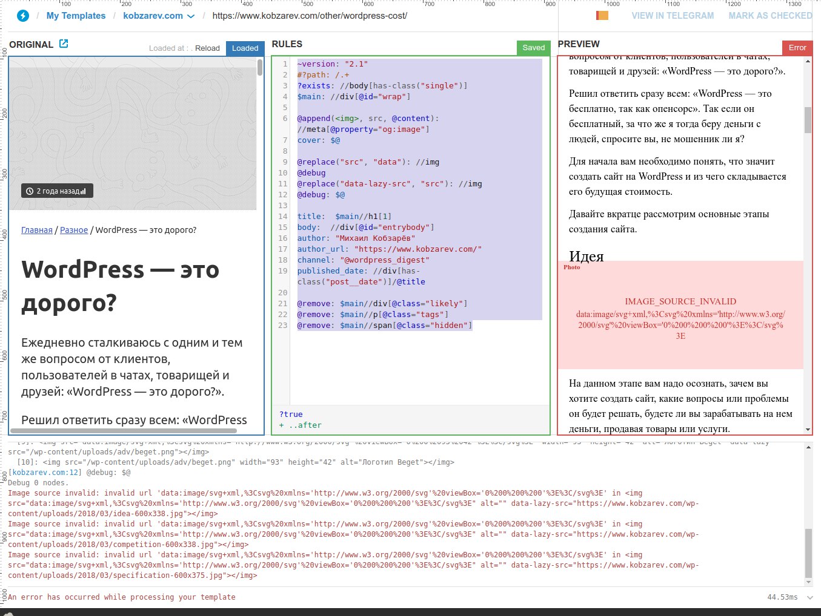Click VIEW IN TELEGRAM button
The height and width of the screenshot is (616, 821).
673,16
